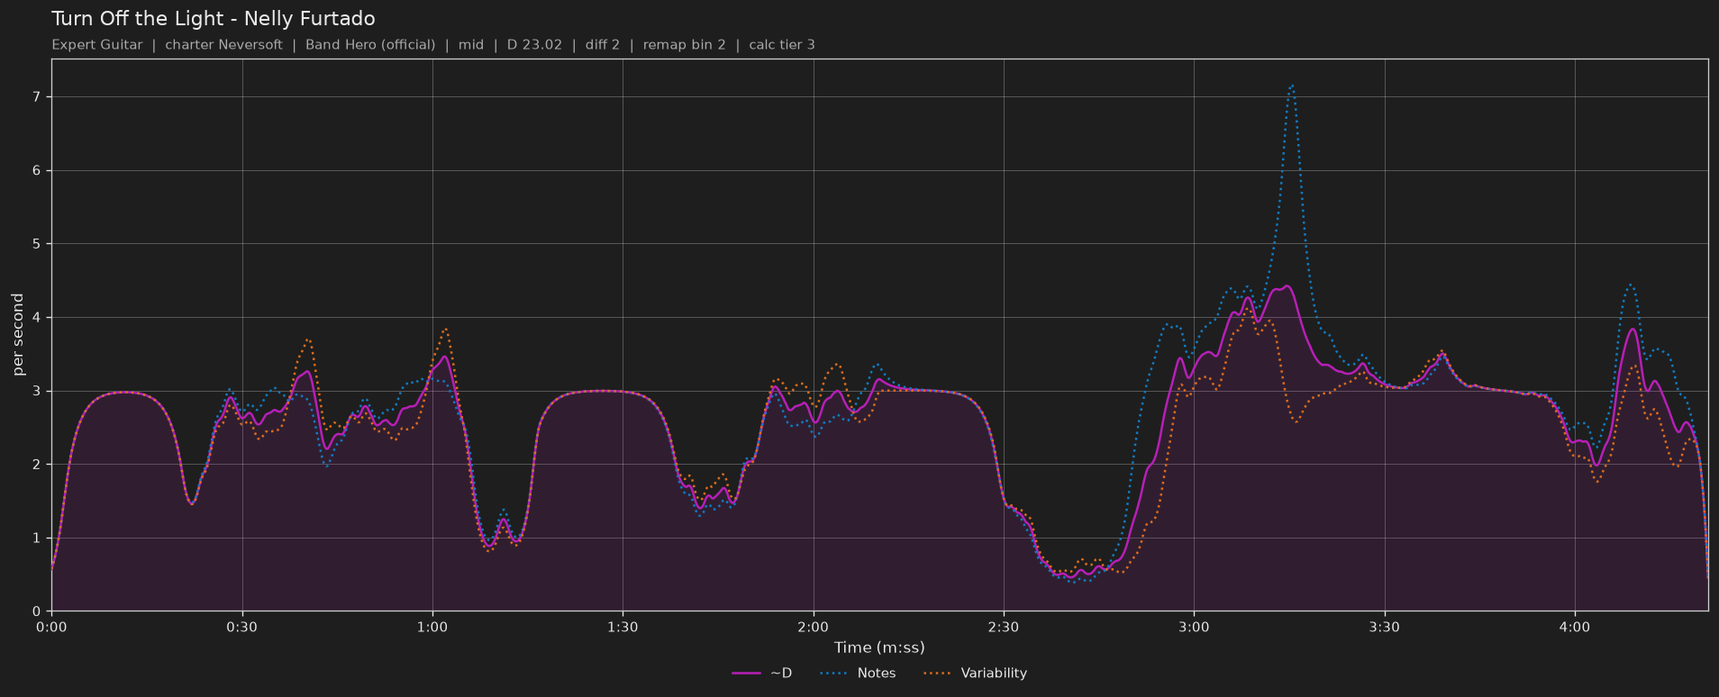Click the "Band Hero (official)" subtitle text
1719x697 pixels.
click(370, 45)
